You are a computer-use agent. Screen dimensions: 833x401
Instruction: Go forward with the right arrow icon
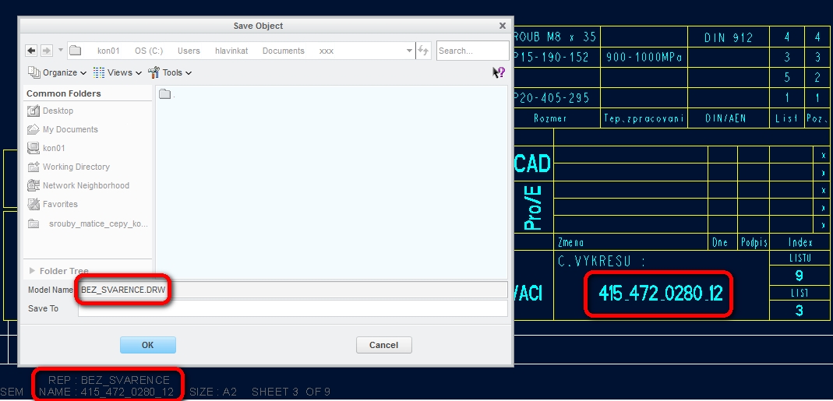[47, 51]
